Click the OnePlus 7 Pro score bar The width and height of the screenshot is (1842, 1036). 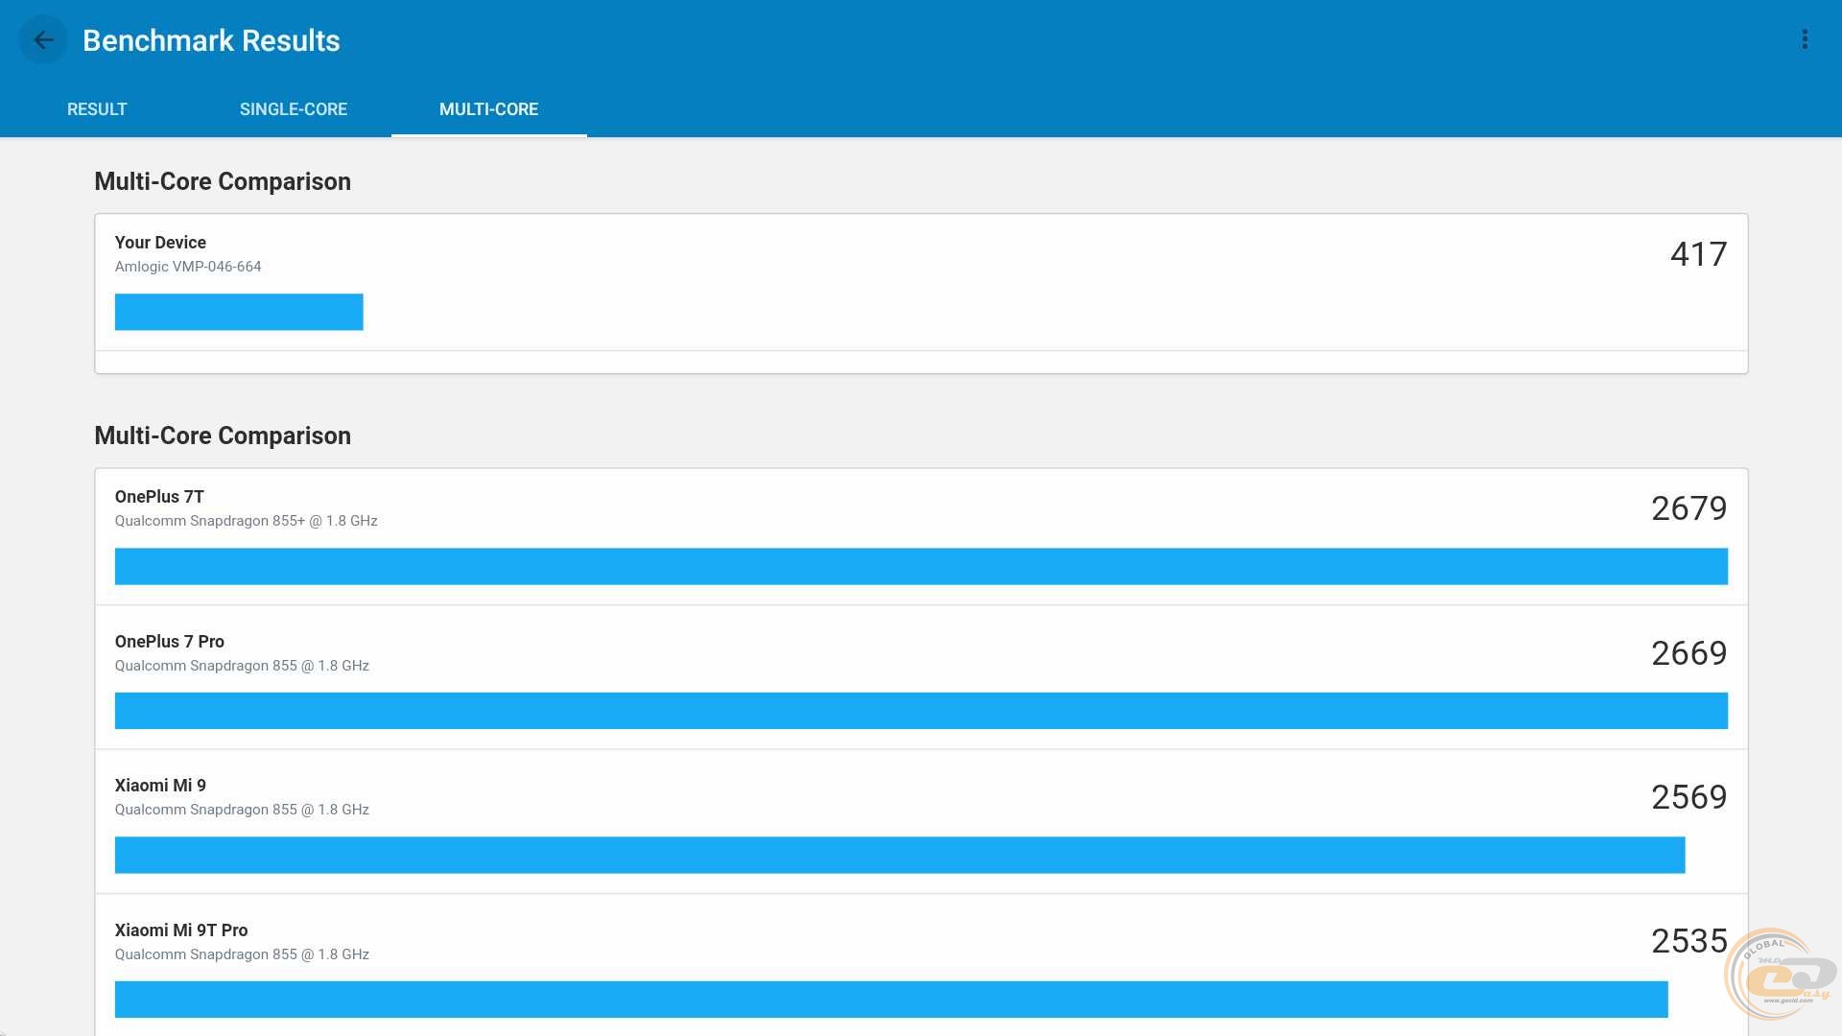921,711
